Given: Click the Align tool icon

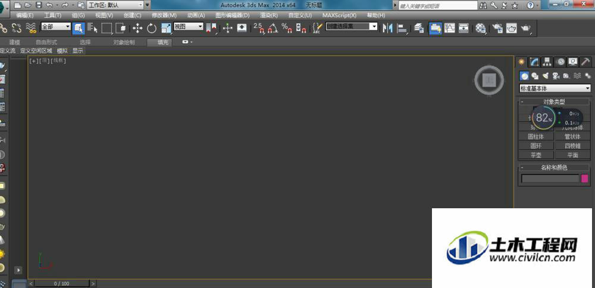Looking at the screenshot, I should tap(402, 28).
